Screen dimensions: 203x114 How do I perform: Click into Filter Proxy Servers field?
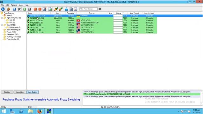pos(88,9)
